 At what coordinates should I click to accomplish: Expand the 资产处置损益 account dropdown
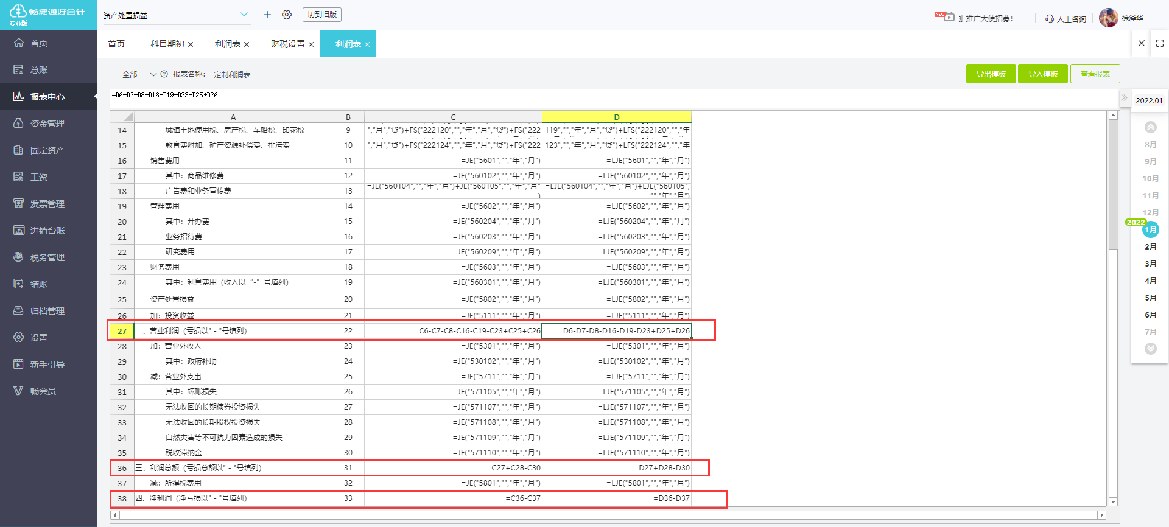244,15
